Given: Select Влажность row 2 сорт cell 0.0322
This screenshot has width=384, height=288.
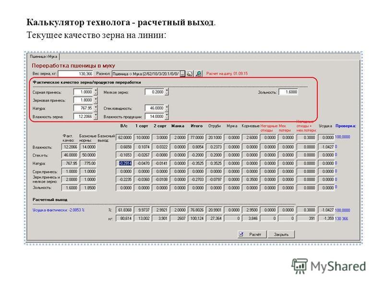Looking at the screenshot, I should pyautogui.click(x=161, y=147).
